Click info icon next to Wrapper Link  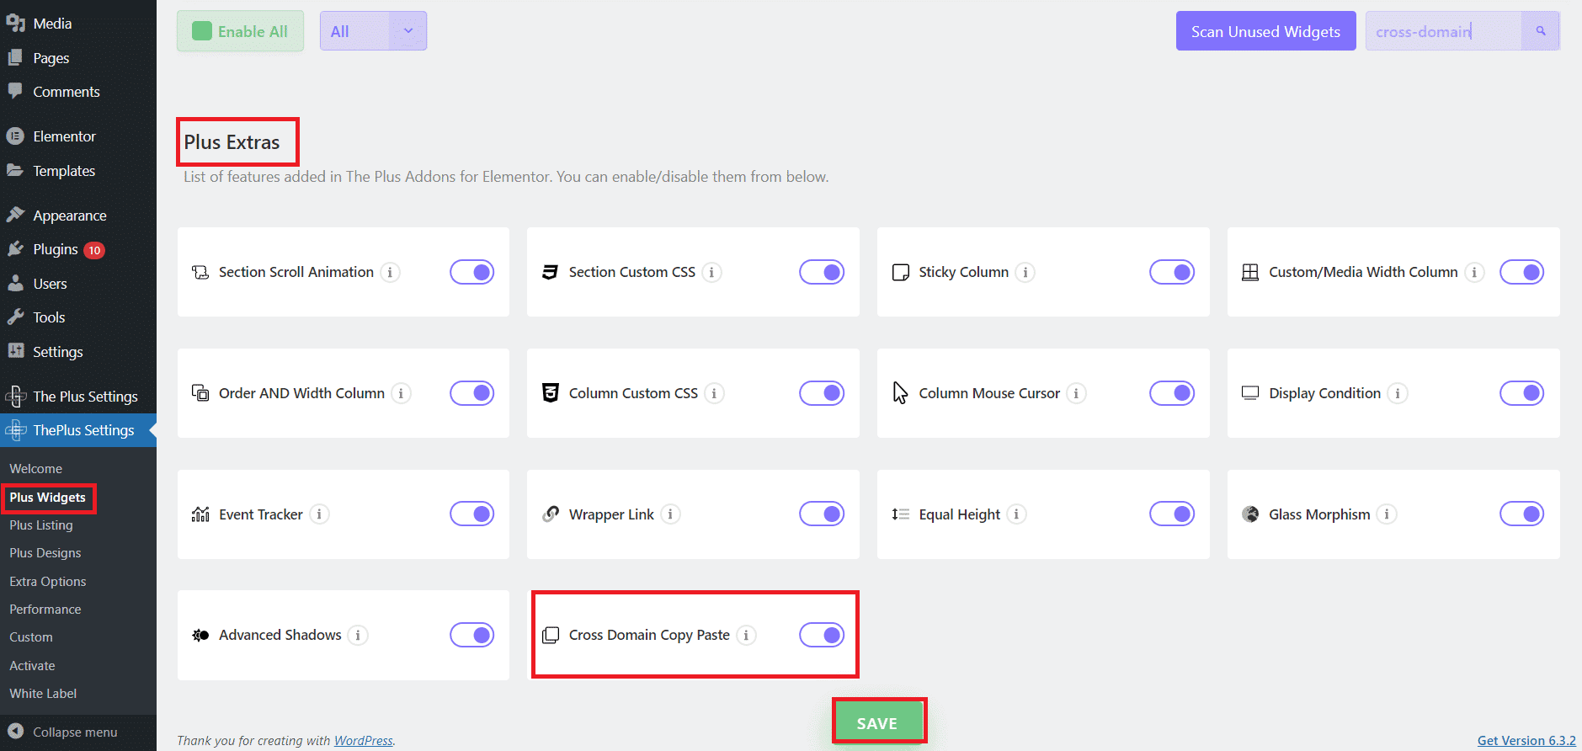(x=670, y=514)
